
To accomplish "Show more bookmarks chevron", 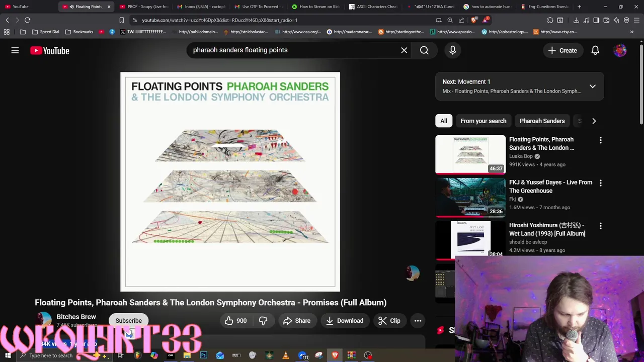I will (x=631, y=32).
